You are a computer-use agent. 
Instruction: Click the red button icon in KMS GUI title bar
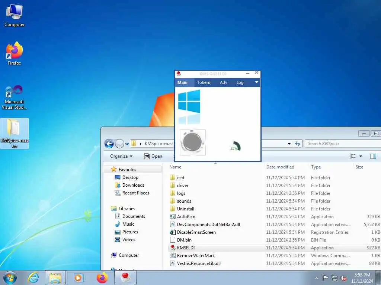[x=179, y=73]
